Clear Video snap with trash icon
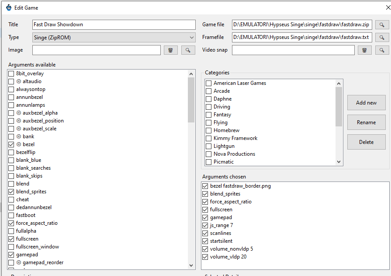 (x=364, y=50)
